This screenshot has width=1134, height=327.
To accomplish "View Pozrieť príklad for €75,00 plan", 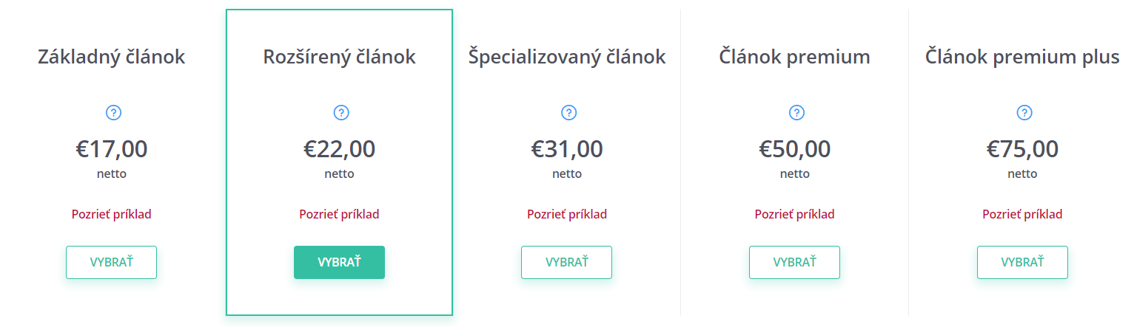I will pos(1022,214).
